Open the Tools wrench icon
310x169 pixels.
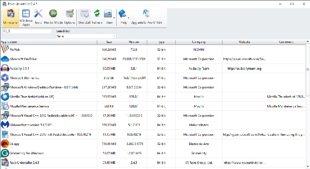pos(38,14)
